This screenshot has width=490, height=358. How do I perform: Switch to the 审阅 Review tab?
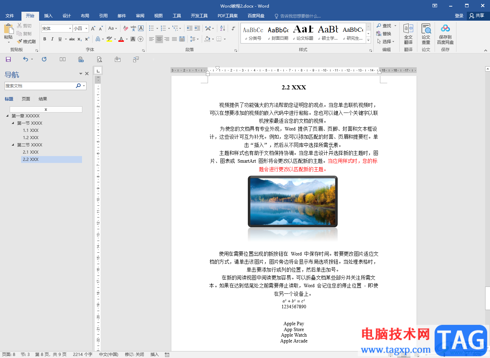coord(140,16)
